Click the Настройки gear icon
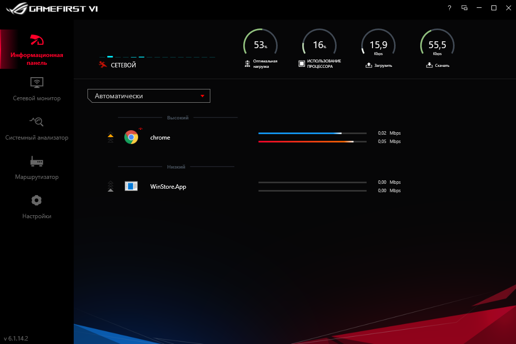The image size is (516, 344). pyautogui.click(x=36, y=200)
